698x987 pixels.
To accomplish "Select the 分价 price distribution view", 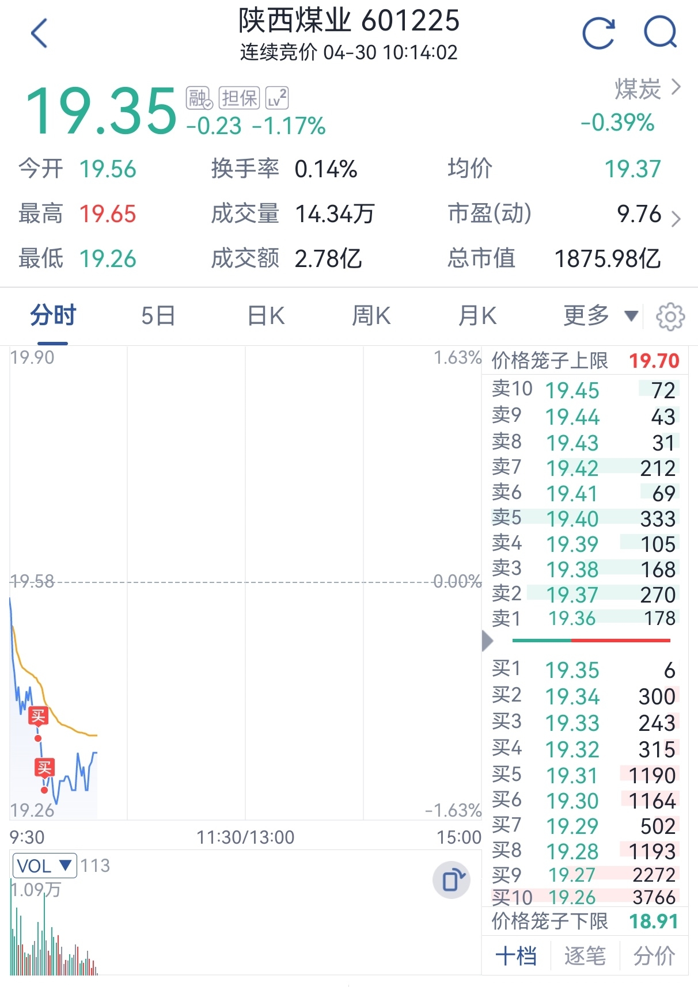I will click(x=654, y=956).
